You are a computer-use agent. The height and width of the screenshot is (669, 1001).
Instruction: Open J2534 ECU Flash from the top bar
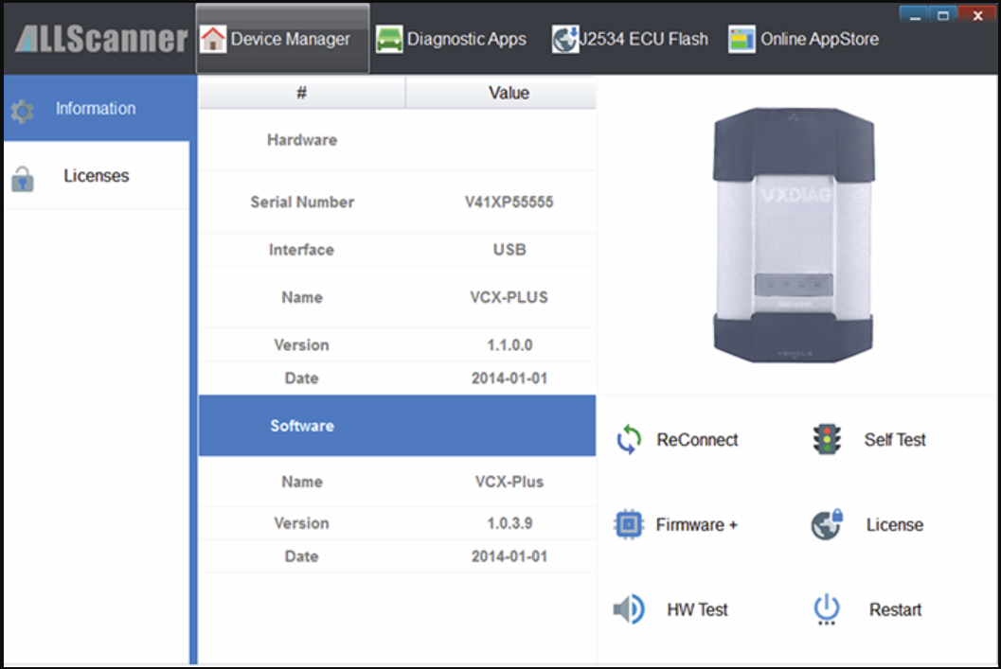[565, 39]
